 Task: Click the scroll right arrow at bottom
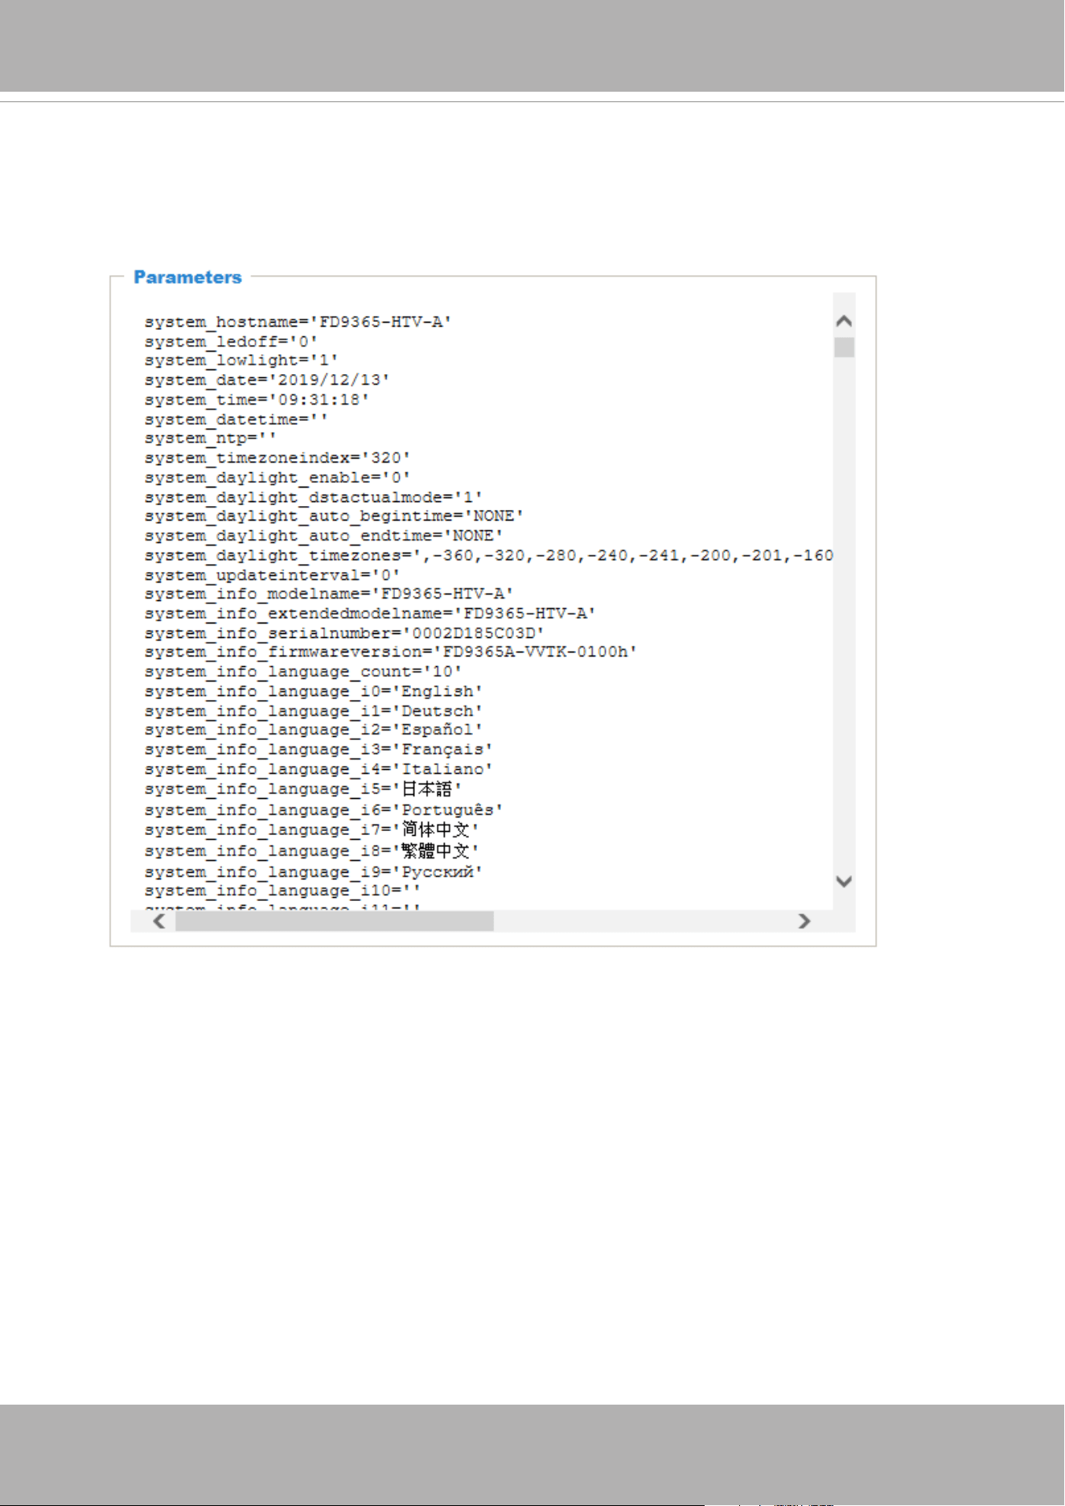coord(804,921)
